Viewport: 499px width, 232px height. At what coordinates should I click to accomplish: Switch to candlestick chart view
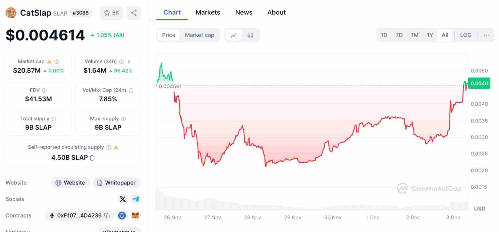click(x=250, y=35)
